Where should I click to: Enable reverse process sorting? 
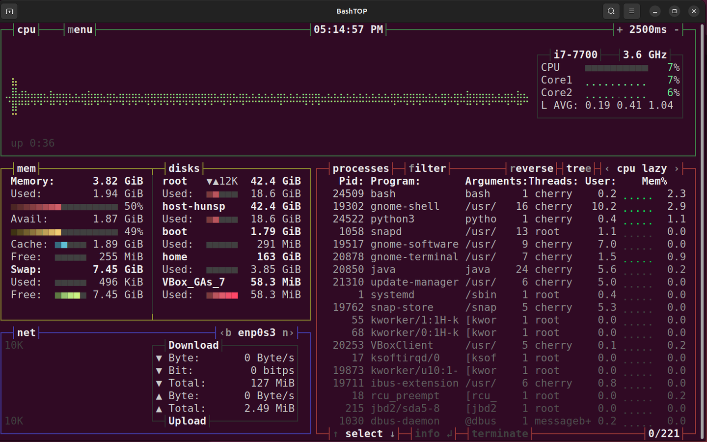coord(532,168)
